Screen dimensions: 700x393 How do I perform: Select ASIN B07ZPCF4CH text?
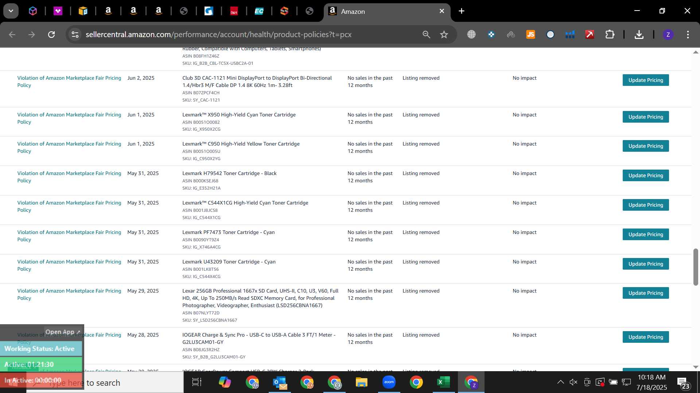tap(201, 93)
